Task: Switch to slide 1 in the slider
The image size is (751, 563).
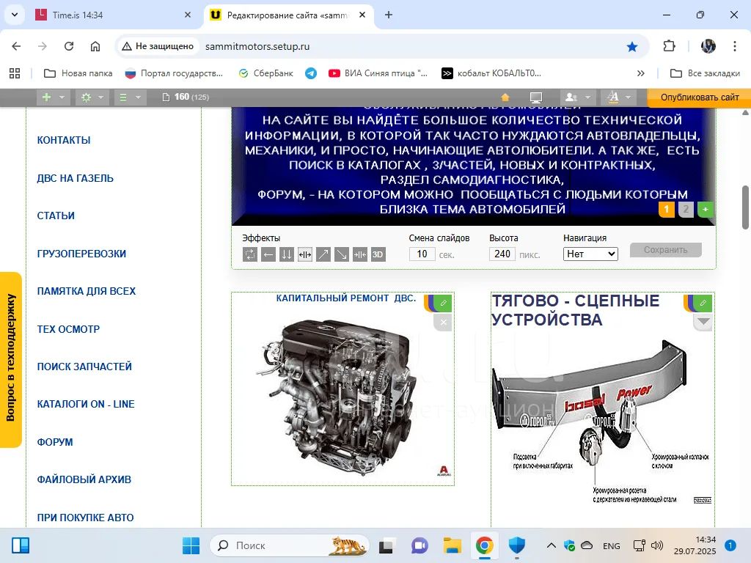Action: tap(666, 209)
